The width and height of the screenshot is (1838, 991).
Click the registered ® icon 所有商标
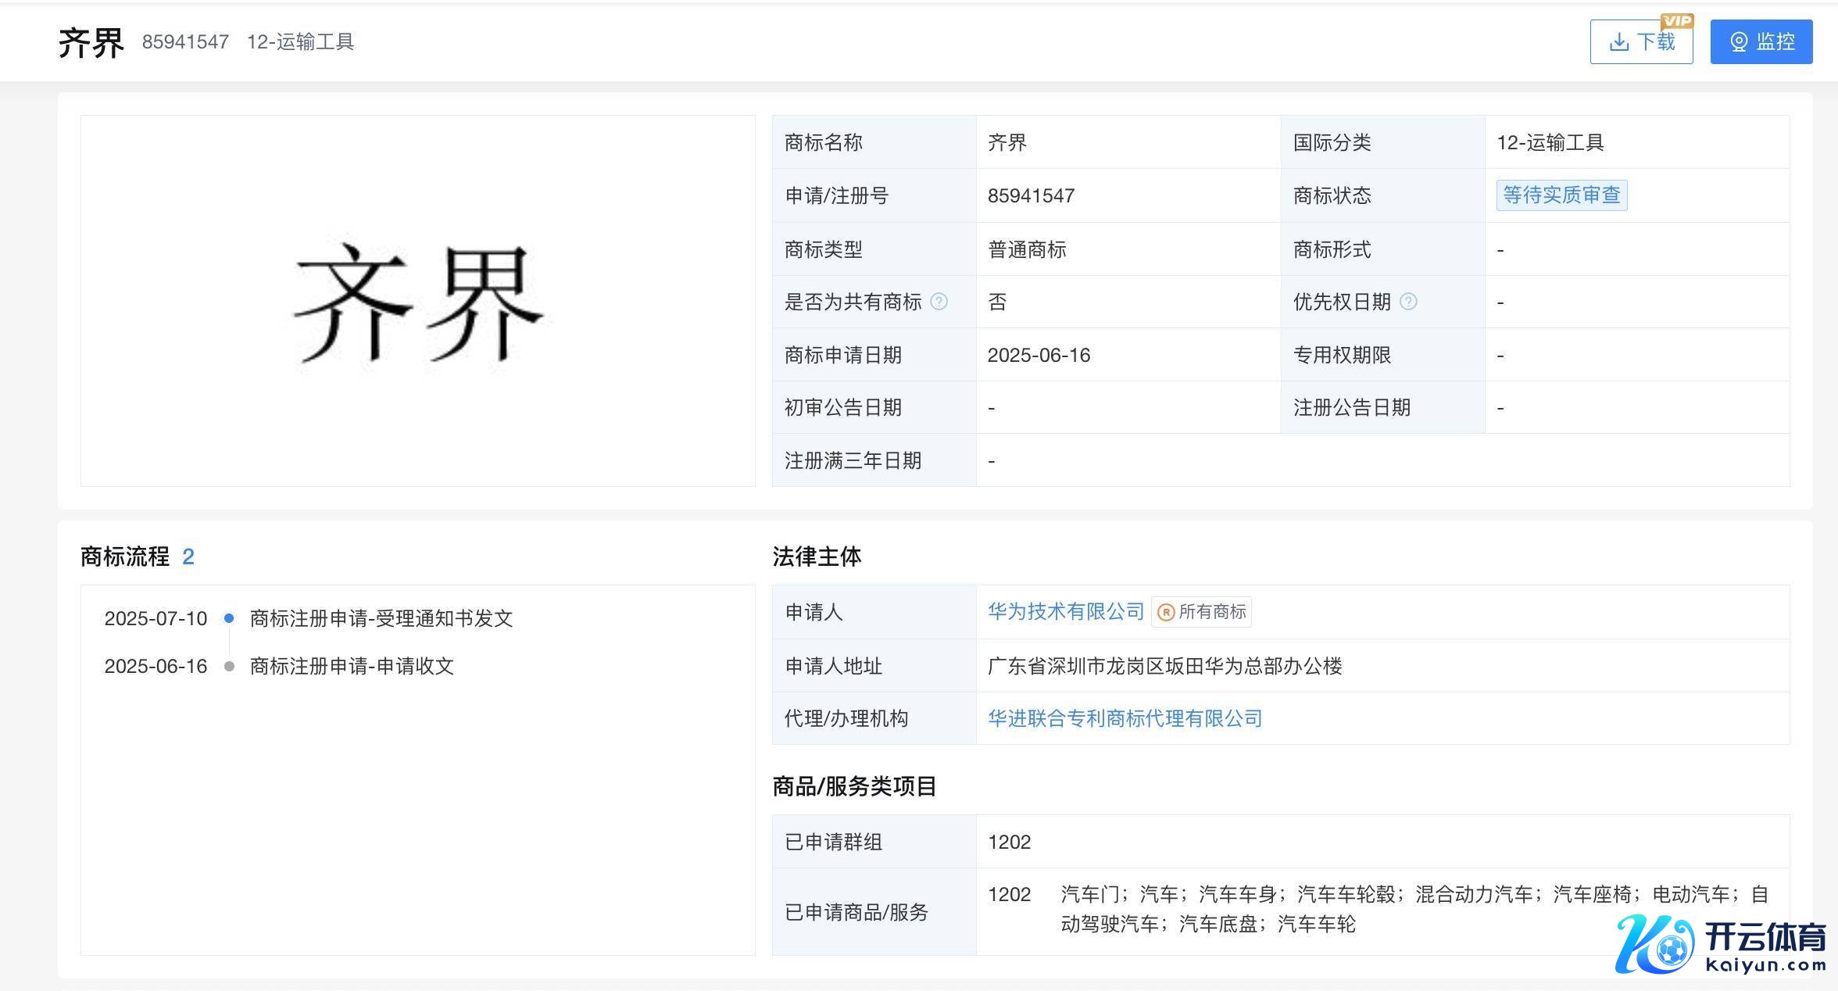coord(1165,613)
